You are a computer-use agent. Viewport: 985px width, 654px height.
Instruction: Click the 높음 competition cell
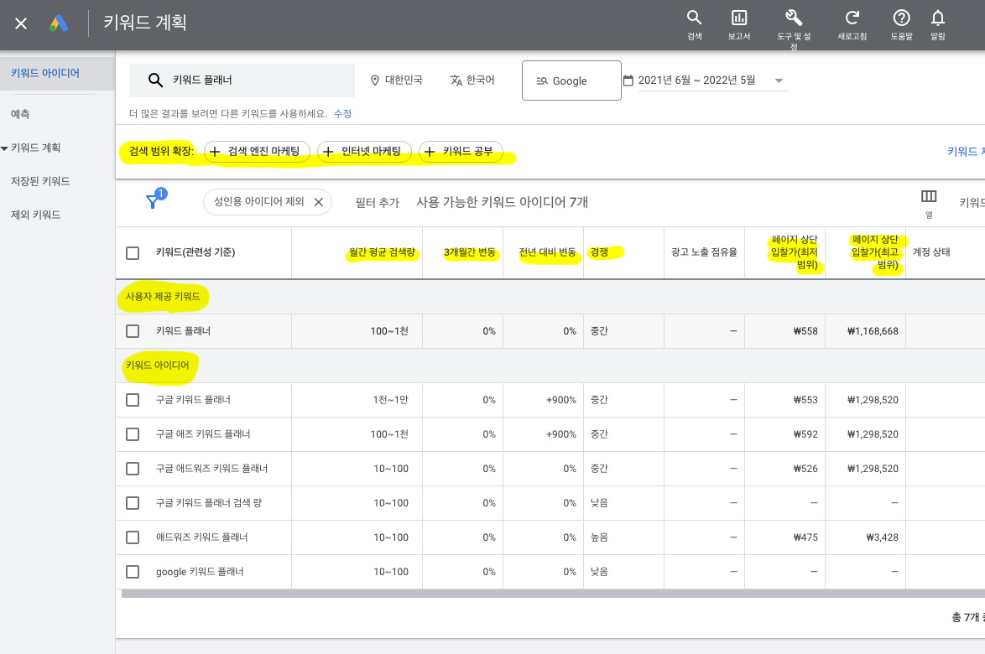tap(599, 537)
